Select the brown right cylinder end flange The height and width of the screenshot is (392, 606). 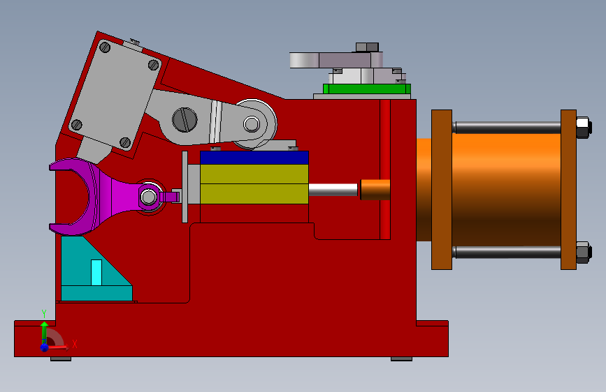pyautogui.click(x=568, y=190)
